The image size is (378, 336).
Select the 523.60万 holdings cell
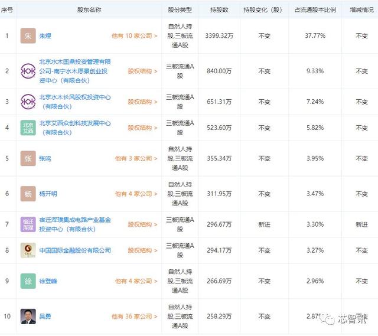click(219, 128)
